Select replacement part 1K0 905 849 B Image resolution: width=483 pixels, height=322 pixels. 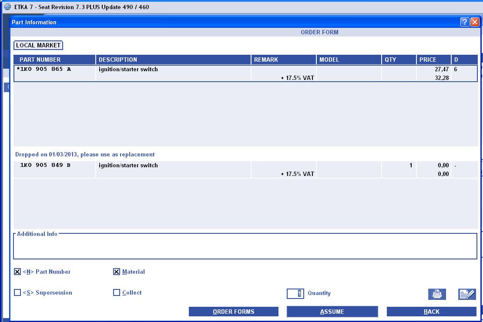point(45,165)
